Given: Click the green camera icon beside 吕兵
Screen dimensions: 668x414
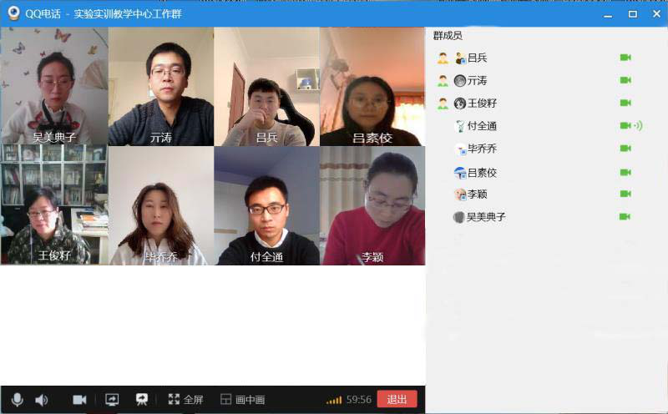Looking at the screenshot, I should pos(625,58).
